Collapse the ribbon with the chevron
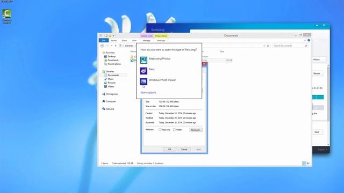344x193 pixels. point(305,40)
